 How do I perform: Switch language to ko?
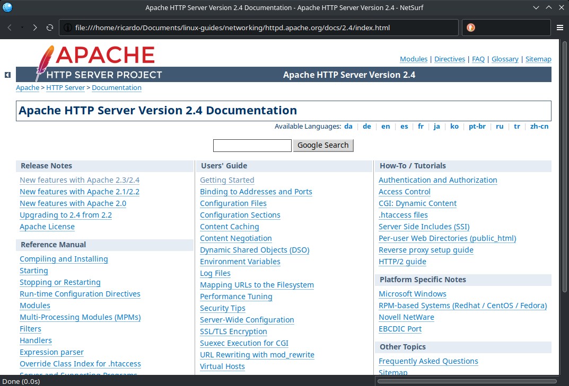[x=454, y=126]
